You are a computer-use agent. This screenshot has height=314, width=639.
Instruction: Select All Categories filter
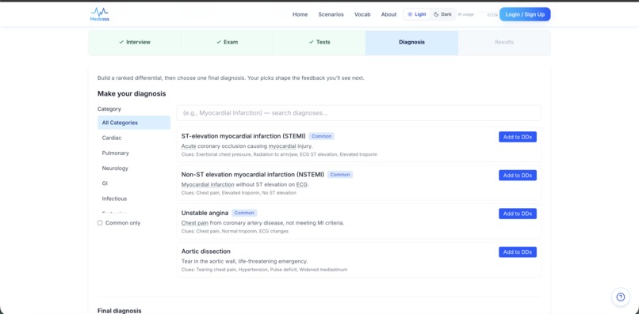(134, 123)
